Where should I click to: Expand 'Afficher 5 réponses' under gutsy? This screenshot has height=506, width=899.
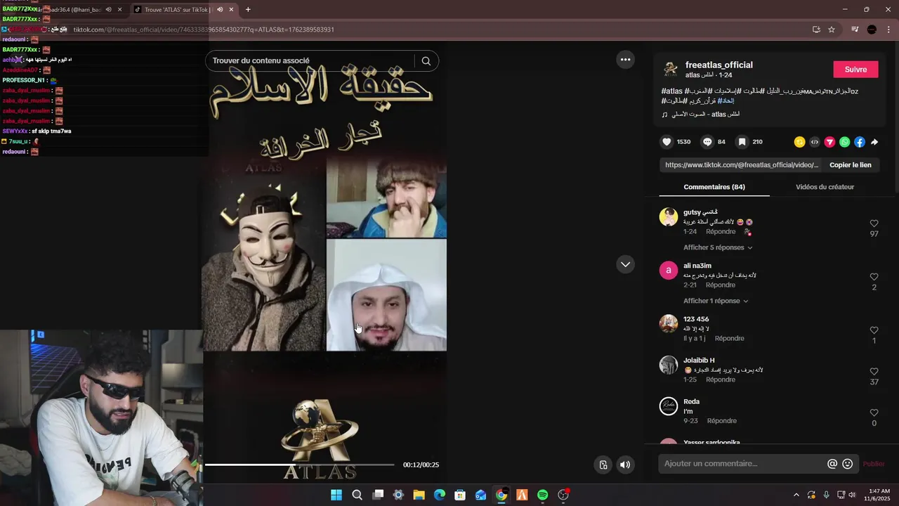718,247
